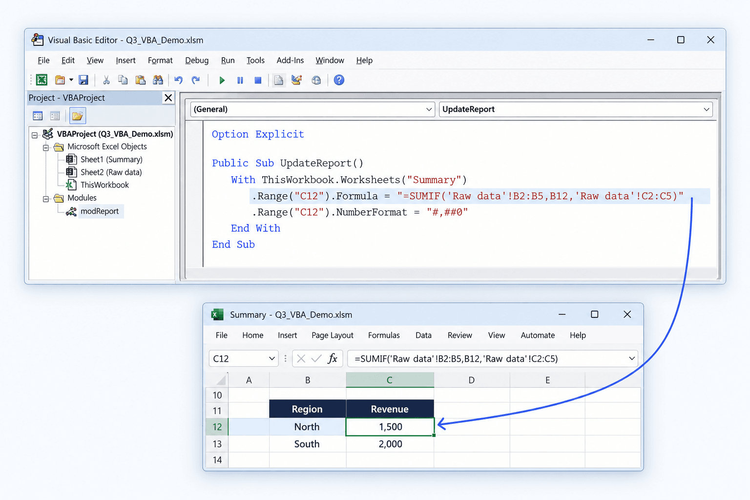Collapse the Microsoft Excel Objects folder
The width and height of the screenshot is (750, 500).
(x=46, y=147)
